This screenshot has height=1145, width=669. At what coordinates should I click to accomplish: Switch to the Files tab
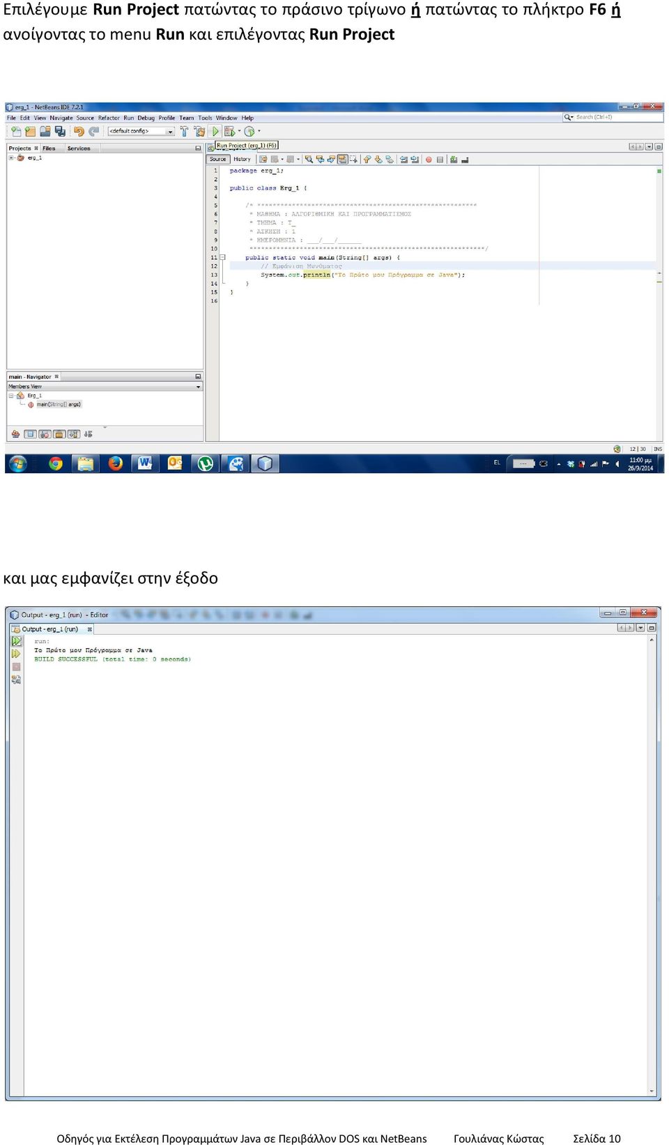point(49,148)
